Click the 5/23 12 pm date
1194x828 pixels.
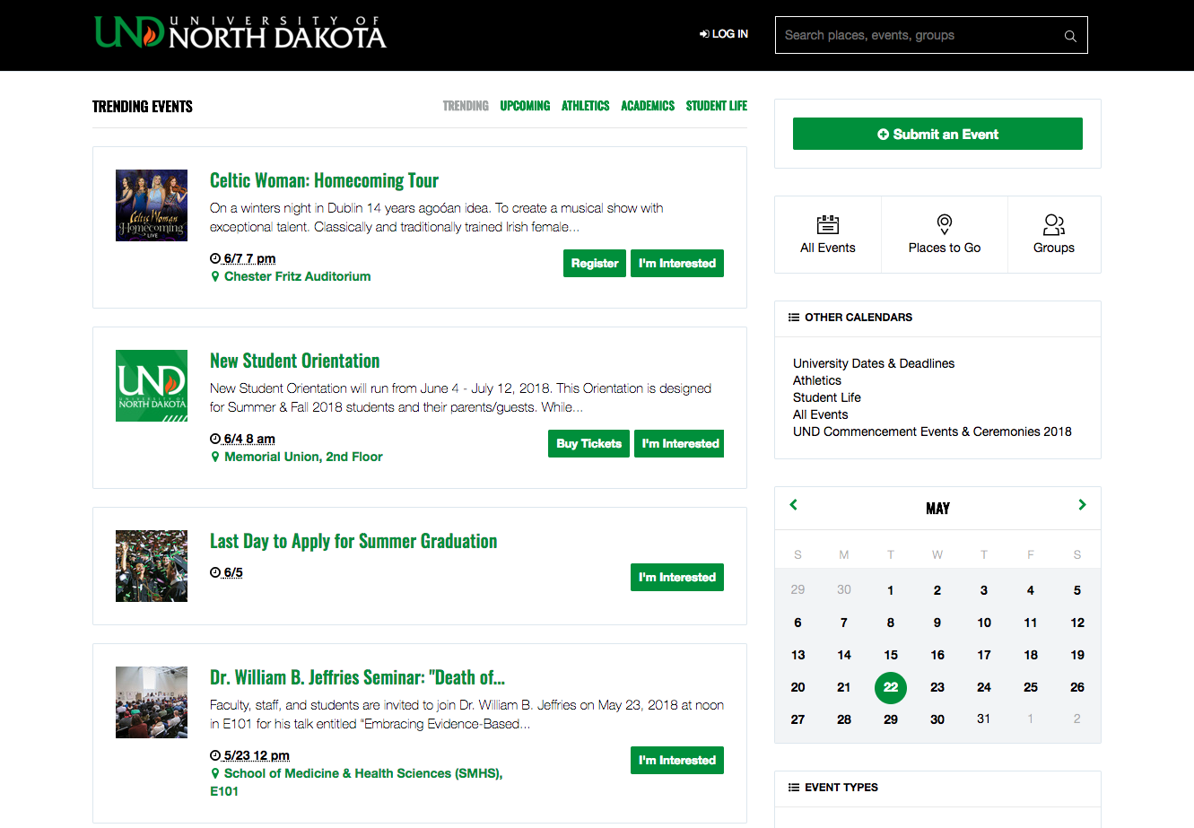pos(257,755)
